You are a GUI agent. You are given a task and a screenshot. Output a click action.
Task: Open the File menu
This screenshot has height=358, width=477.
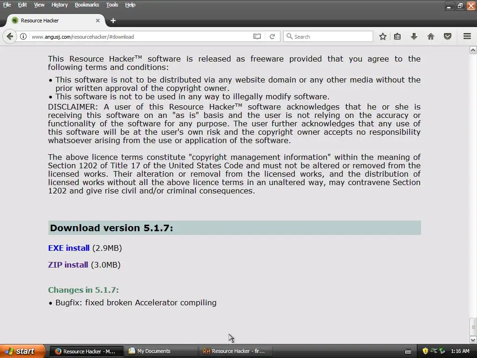pos(7,5)
